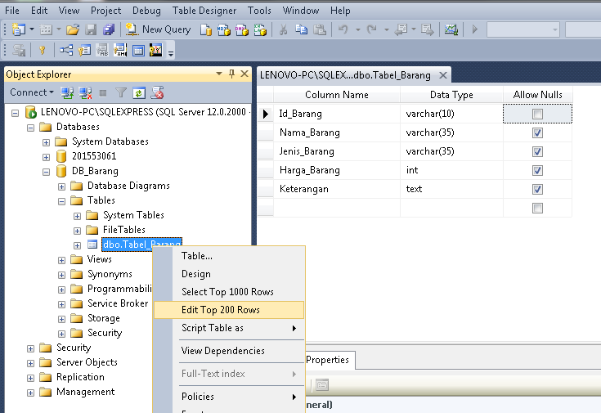This screenshot has width=601, height=413.
Task: Click the Save All icon
Action: point(109,29)
